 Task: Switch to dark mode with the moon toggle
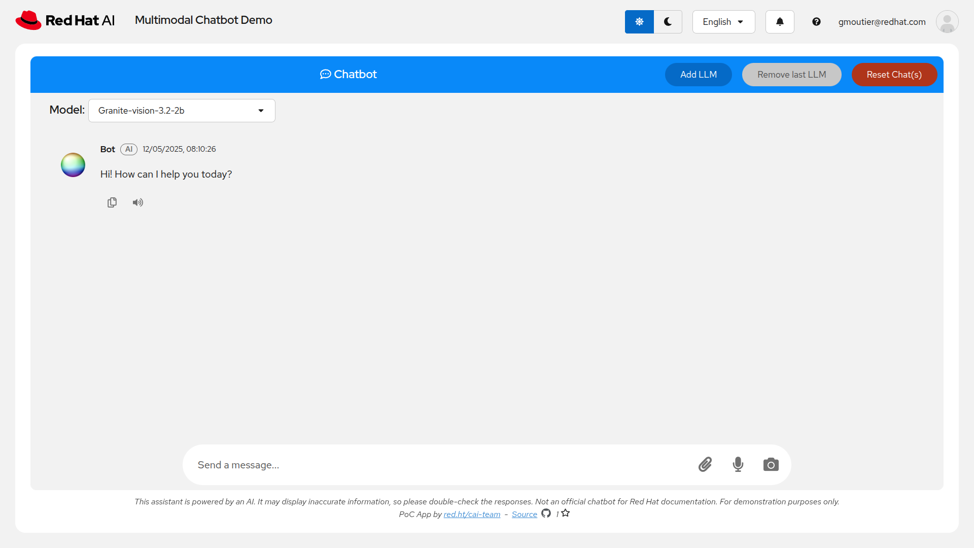pos(668,21)
